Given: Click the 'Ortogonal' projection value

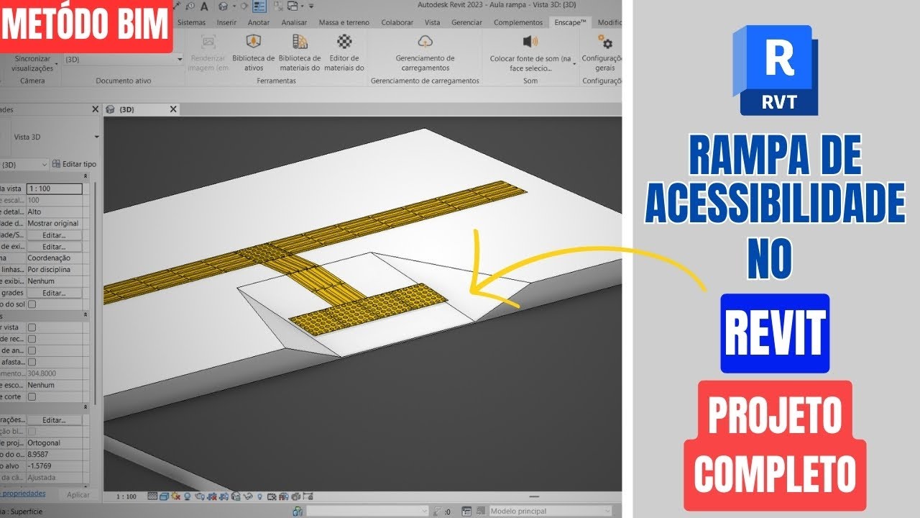Looking at the screenshot, I should pos(44,443).
